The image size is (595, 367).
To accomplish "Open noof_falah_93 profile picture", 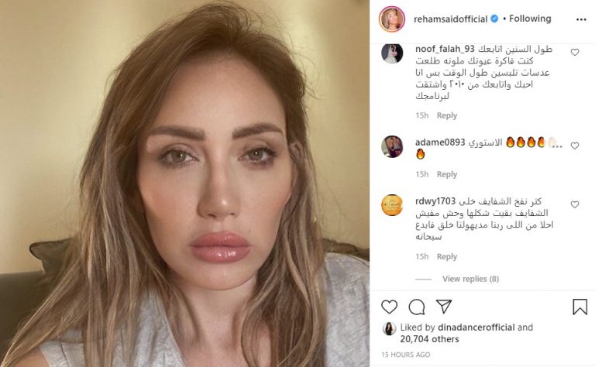I will click(x=392, y=53).
